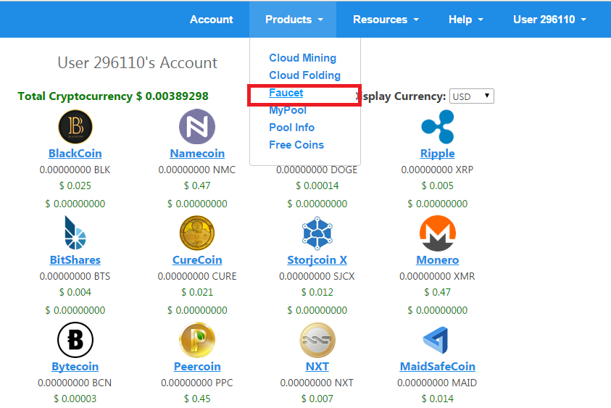Screen dimensions: 611x408
Task: Open the Ripple link
Action: coord(438,154)
